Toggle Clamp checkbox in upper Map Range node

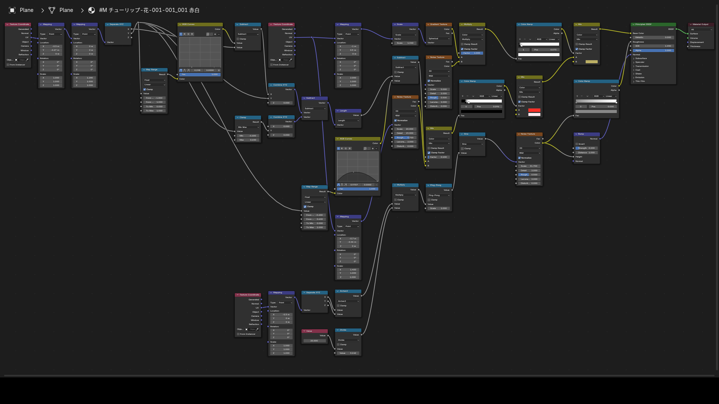coord(145,89)
